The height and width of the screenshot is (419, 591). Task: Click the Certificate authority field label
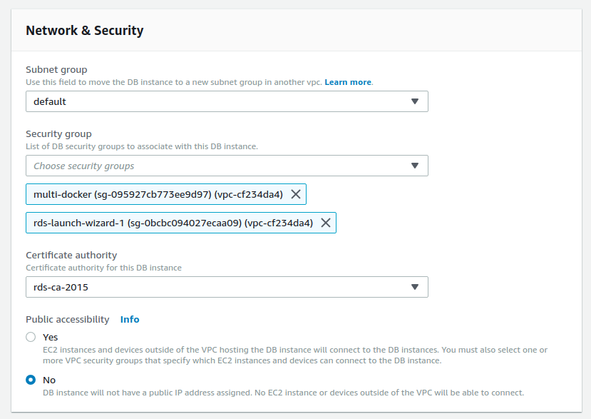[71, 255]
